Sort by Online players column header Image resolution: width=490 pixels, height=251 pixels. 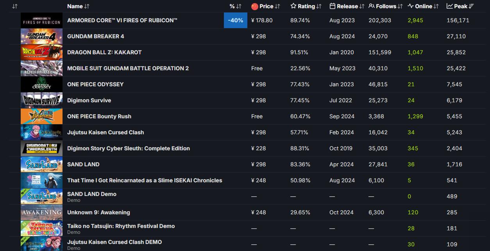pyautogui.click(x=423, y=6)
